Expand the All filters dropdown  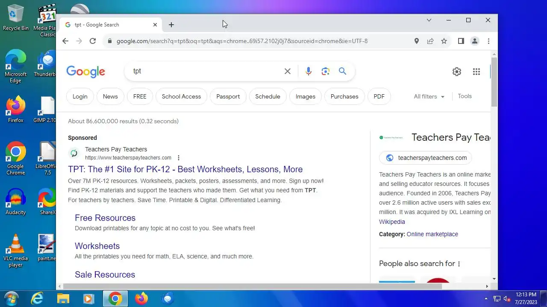[429, 96]
